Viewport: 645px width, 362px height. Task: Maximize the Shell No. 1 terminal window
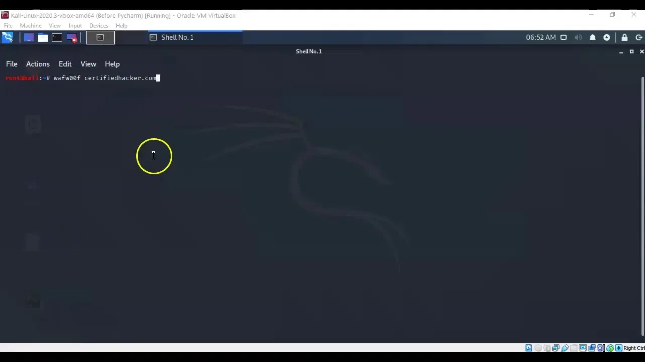(631, 52)
